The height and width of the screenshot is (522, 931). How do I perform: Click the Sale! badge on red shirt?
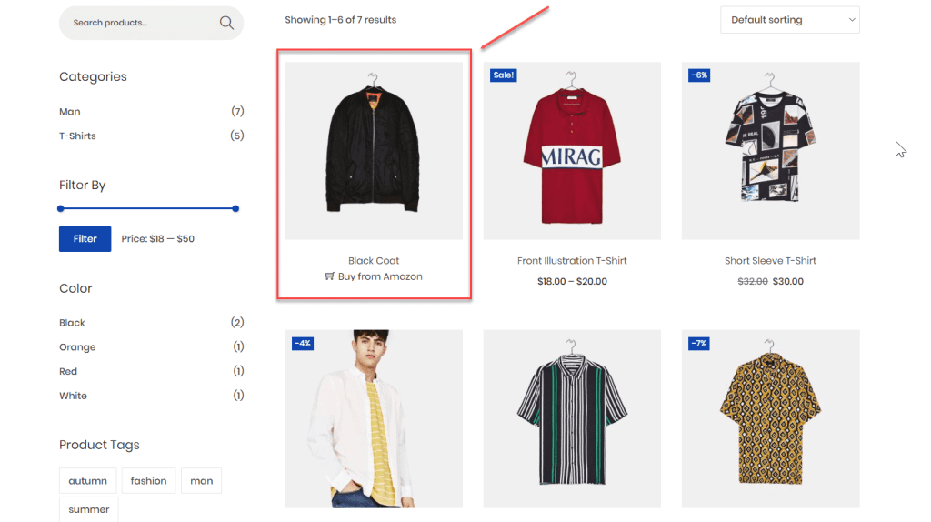tap(503, 75)
